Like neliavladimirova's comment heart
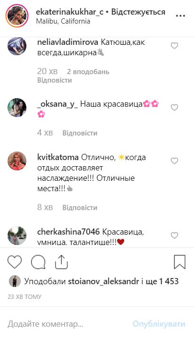 click(x=174, y=46)
